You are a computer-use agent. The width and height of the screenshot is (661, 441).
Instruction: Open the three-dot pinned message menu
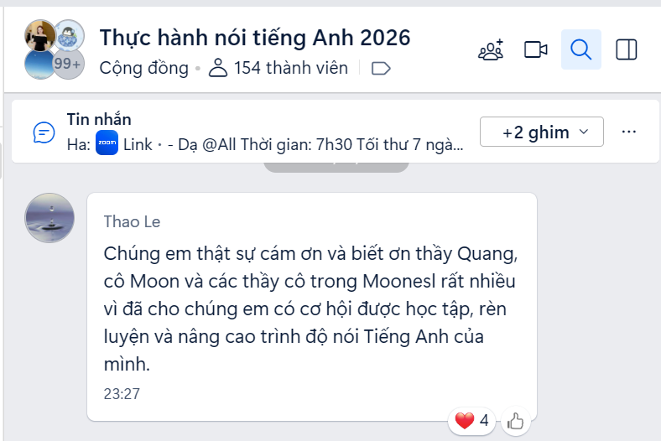629,132
